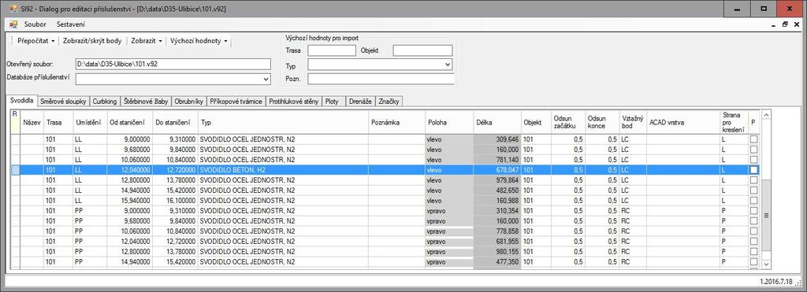Toggle P checkbox for row with length 980,155

click(753, 252)
